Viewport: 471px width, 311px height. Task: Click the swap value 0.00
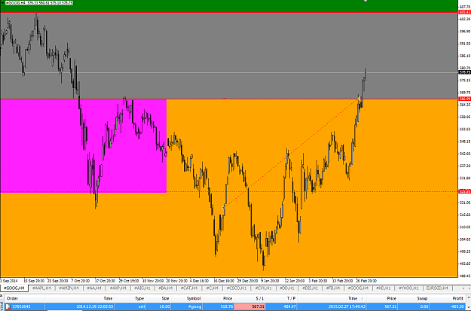click(x=424, y=306)
